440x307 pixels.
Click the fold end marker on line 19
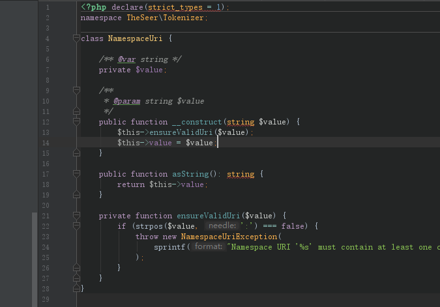[x=76, y=194]
